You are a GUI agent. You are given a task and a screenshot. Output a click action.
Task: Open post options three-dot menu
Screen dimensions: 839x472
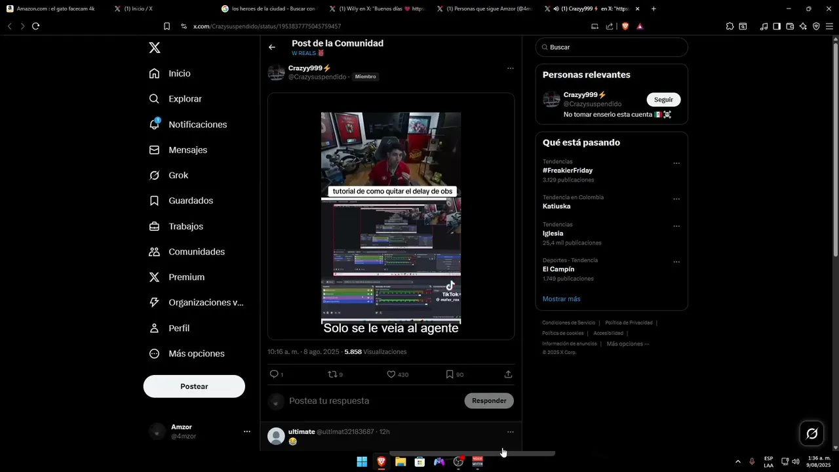[x=511, y=68]
